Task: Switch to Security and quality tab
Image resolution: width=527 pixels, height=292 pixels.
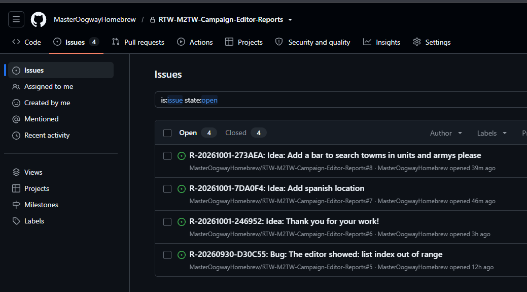Action: 312,42
